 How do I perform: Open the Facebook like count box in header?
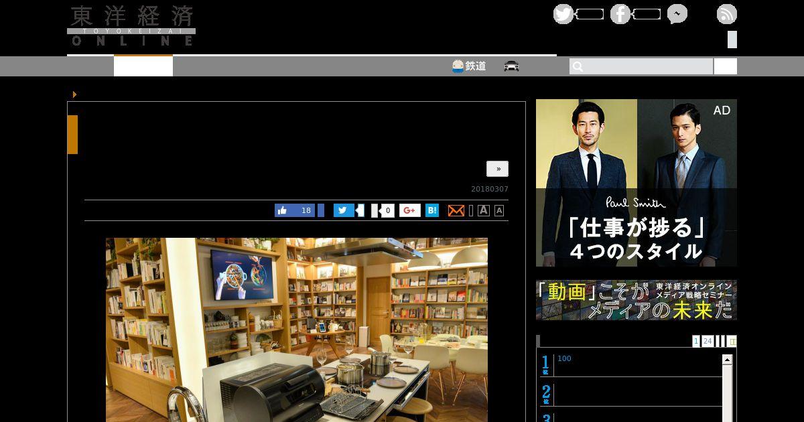[647, 14]
